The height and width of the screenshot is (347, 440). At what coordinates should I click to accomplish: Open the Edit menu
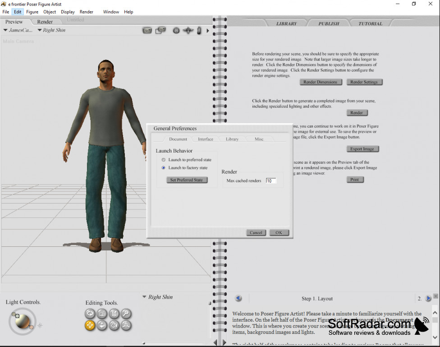[18, 12]
